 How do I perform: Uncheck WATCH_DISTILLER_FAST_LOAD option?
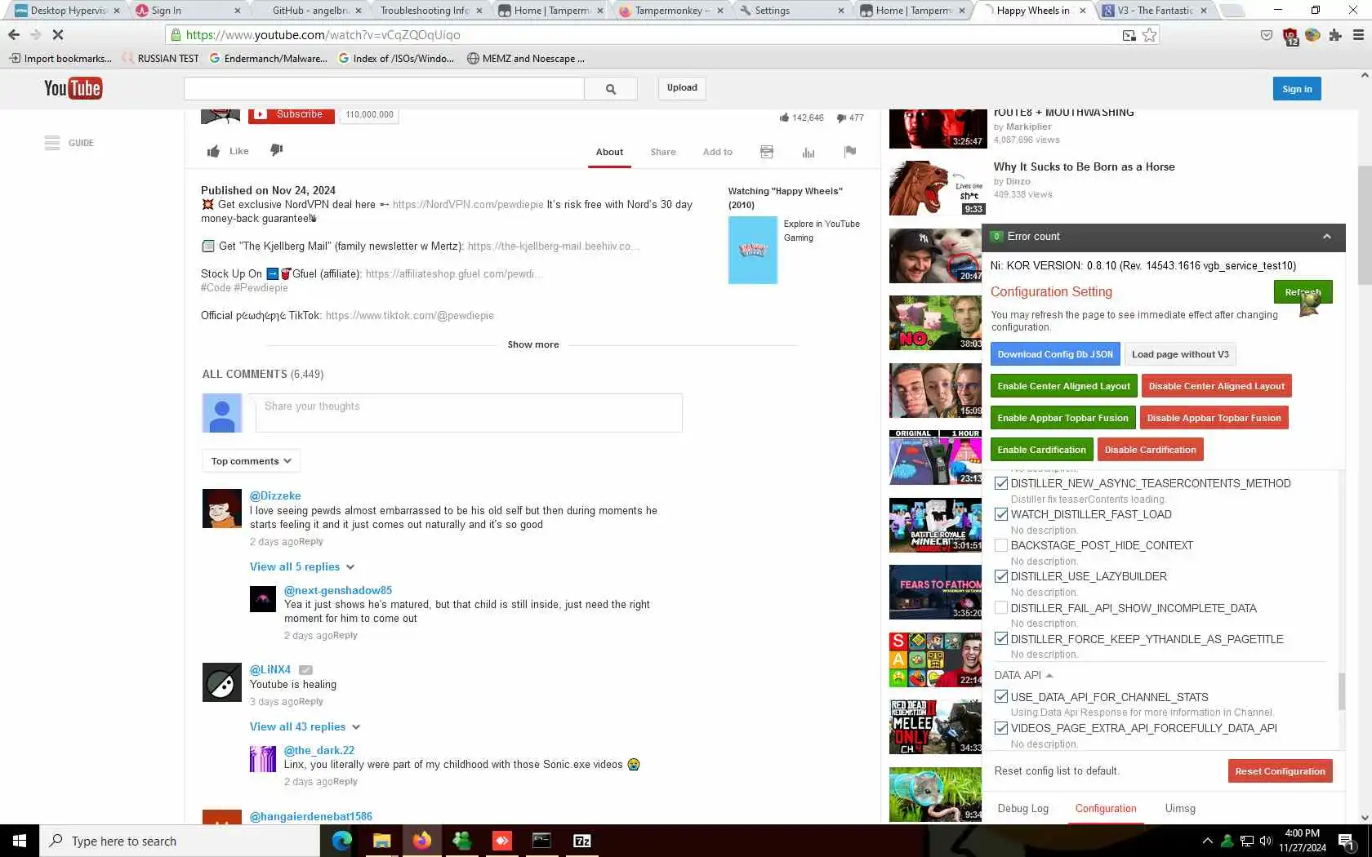click(x=1001, y=514)
